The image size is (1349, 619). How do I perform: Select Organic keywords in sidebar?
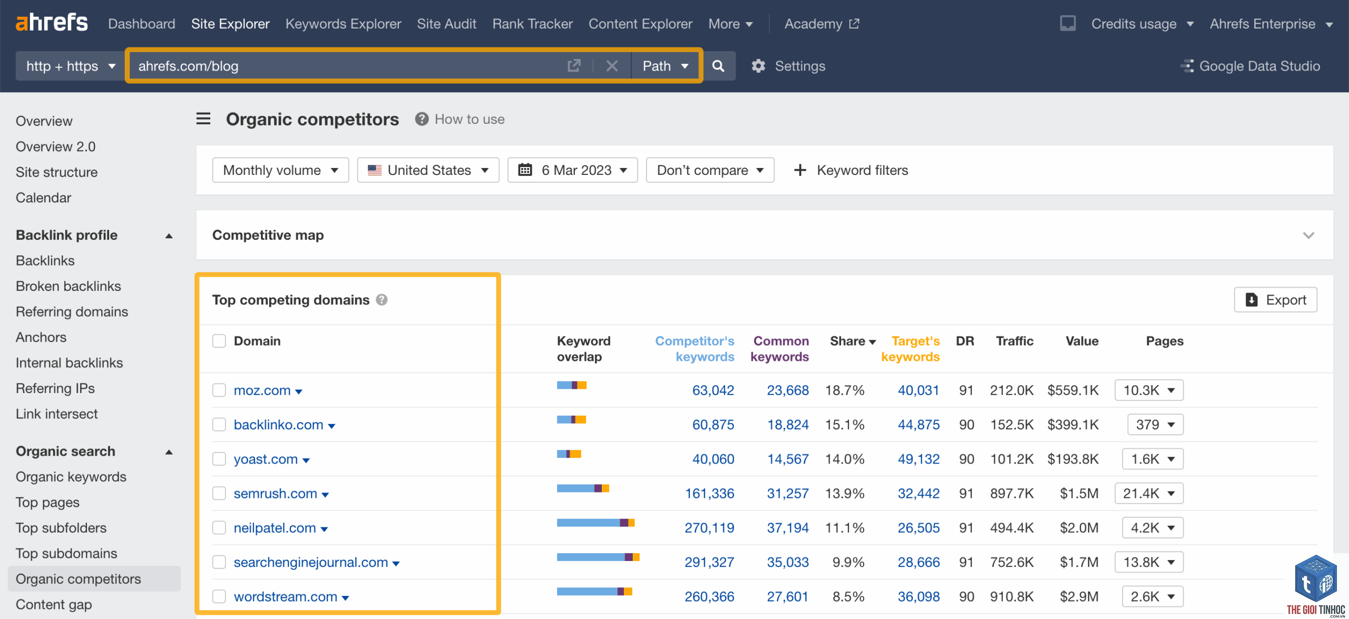(x=71, y=477)
